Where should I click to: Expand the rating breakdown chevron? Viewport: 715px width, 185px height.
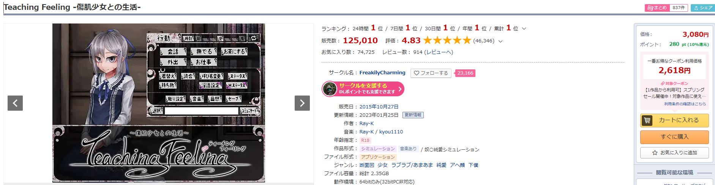pos(500,41)
